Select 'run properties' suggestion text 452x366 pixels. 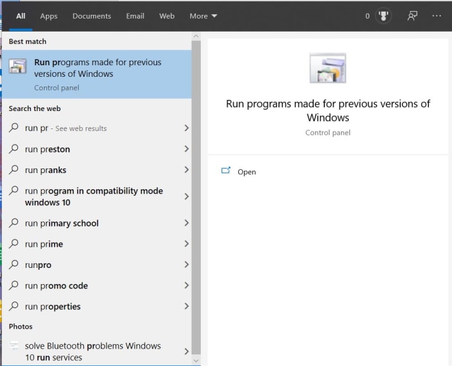pyautogui.click(x=53, y=307)
